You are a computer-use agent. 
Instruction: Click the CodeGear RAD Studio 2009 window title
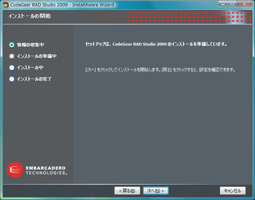62,5
